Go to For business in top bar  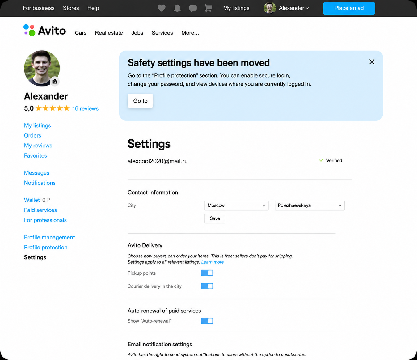click(39, 8)
